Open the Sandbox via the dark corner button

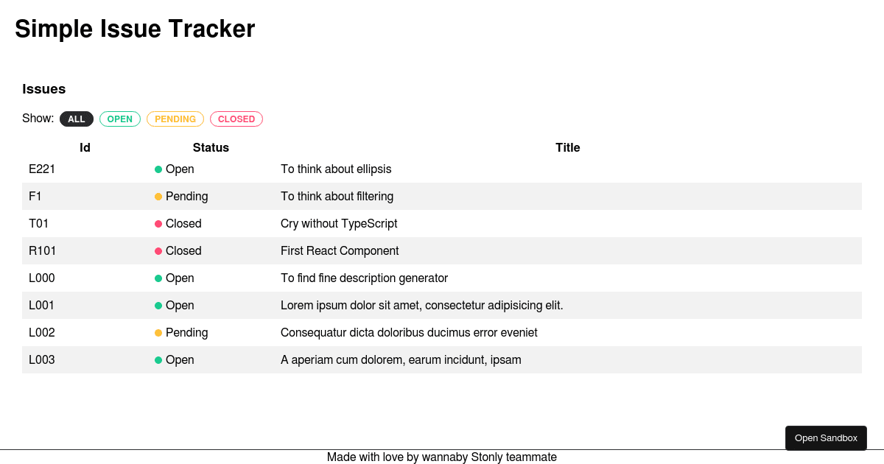(826, 437)
